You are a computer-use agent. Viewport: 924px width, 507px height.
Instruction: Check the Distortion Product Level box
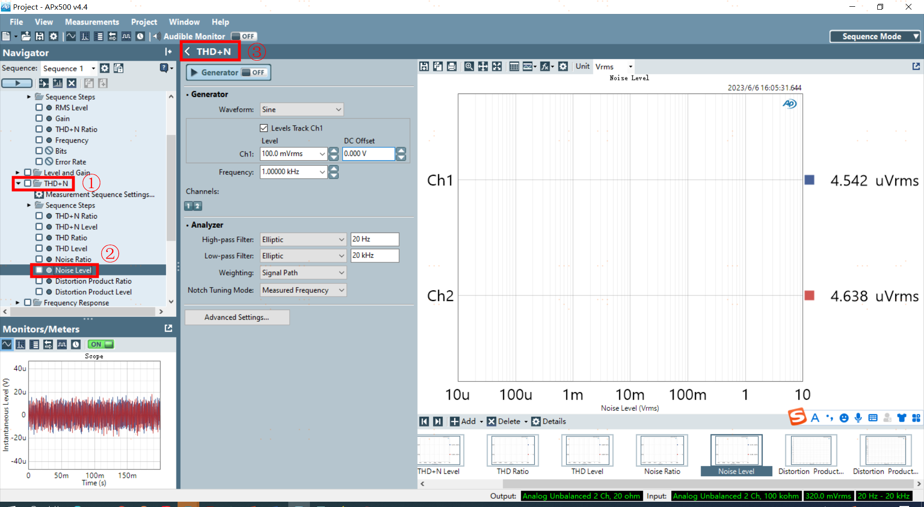39,292
